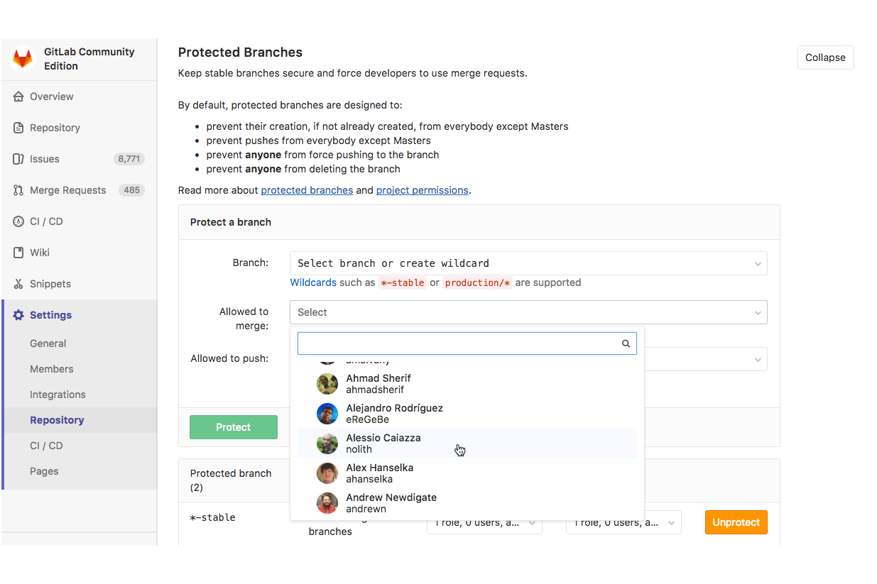The width and height of the screenshot is (877, 584).
Task: Click the Snippets scissors icon
Action: pos(18,284)
